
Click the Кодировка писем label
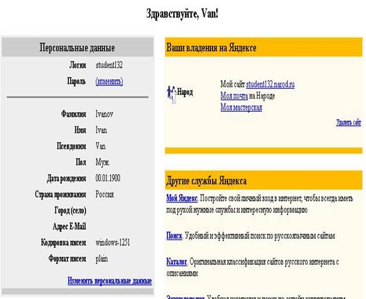coord(63,243)
